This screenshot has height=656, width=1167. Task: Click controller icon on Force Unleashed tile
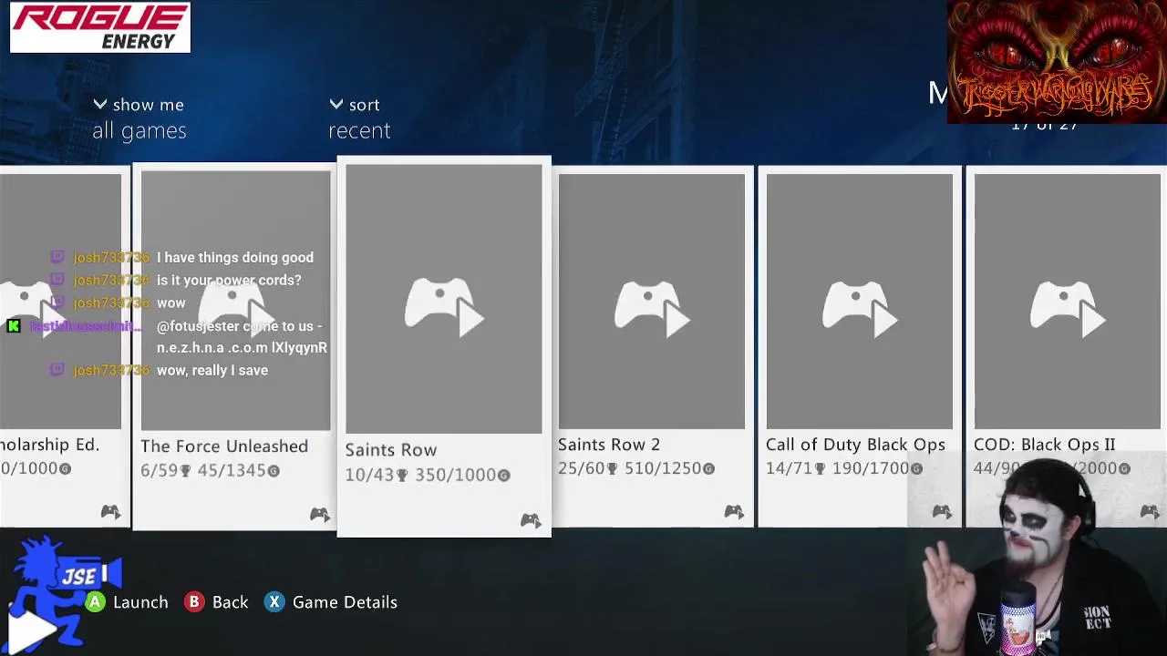tap(319, 515)
